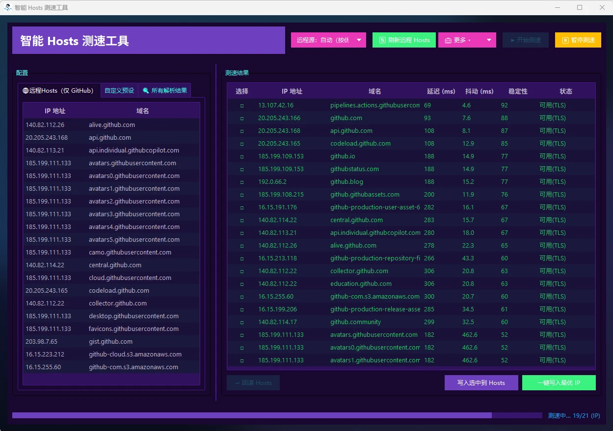
Task: Click IP 140.82.114.17 in 测速结果
Action: (277, 322)
